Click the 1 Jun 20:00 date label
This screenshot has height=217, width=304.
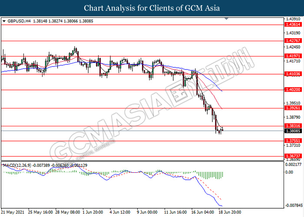[x=93, y=212]
